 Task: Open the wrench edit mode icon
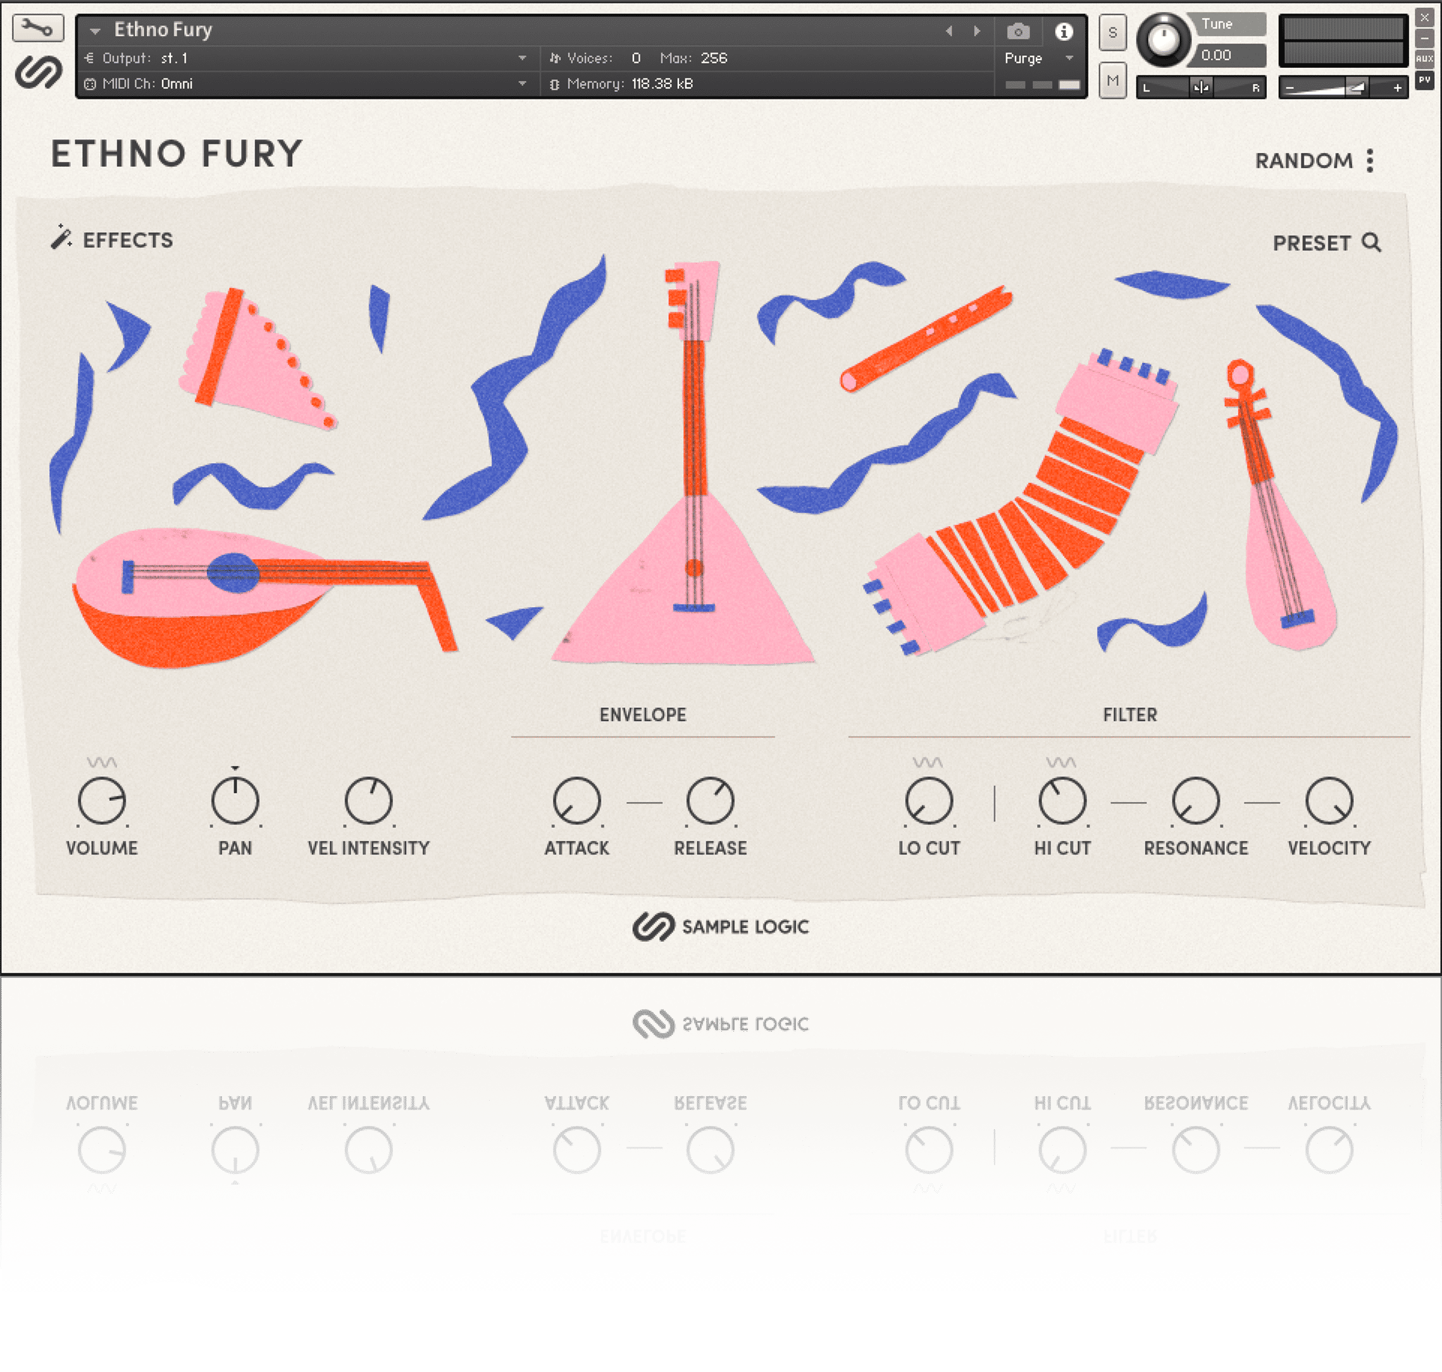[x=38, y=28]
